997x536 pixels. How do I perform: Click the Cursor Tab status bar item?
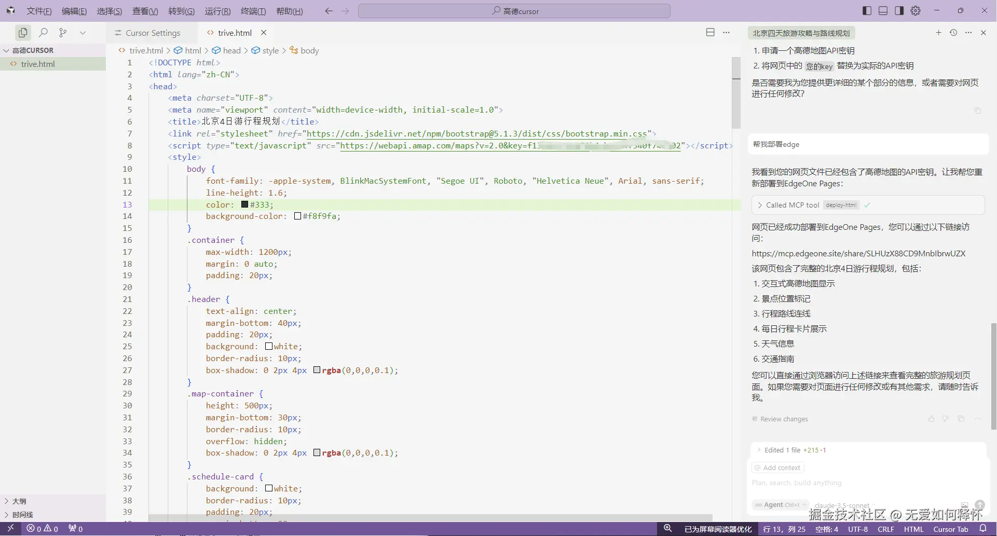(950, 529)
